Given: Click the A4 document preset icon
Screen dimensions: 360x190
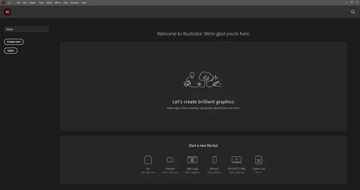Looking at the screenshot, I should pos(148,160).
